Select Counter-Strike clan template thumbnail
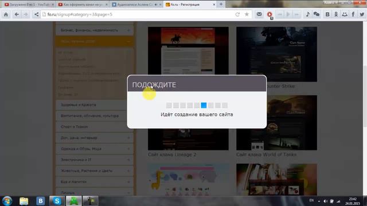This screenshot has height=206, width=367. [276, 54]
